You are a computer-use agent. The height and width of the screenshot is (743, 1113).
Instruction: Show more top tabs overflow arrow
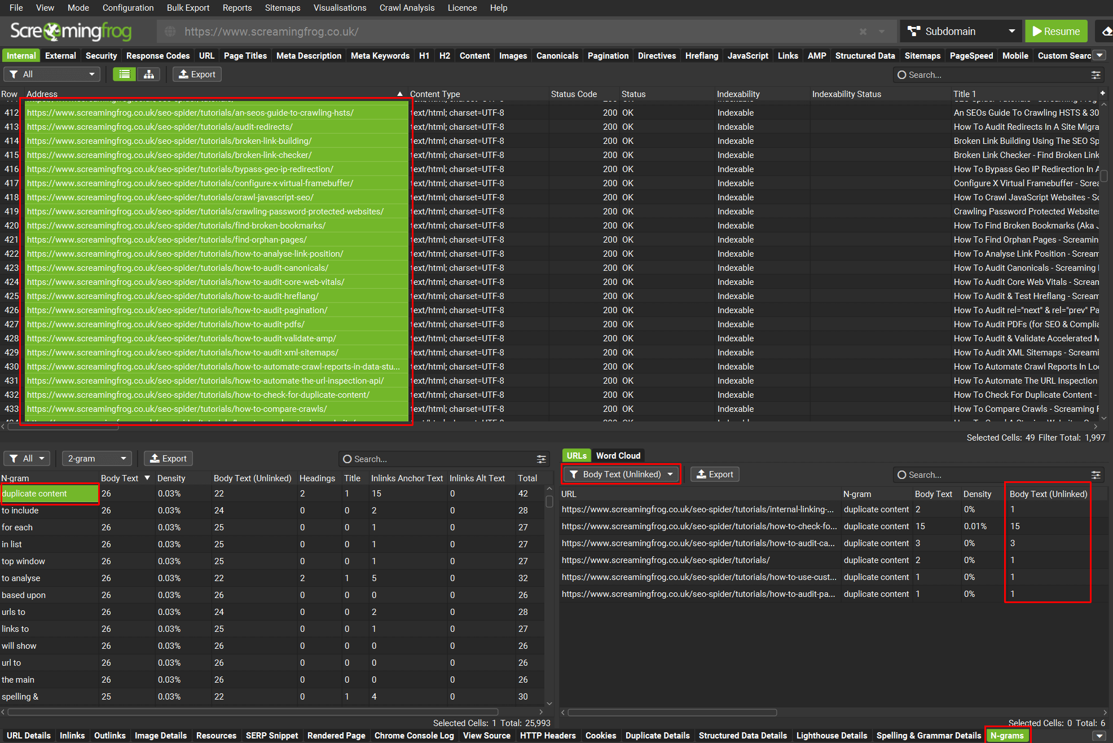pyautogui.click(x=1099, y=55)
